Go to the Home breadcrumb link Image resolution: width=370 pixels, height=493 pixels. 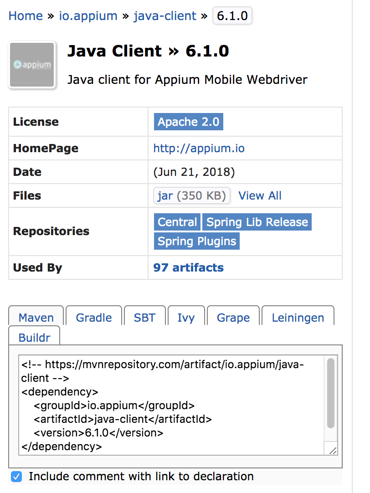click(26, 16)
